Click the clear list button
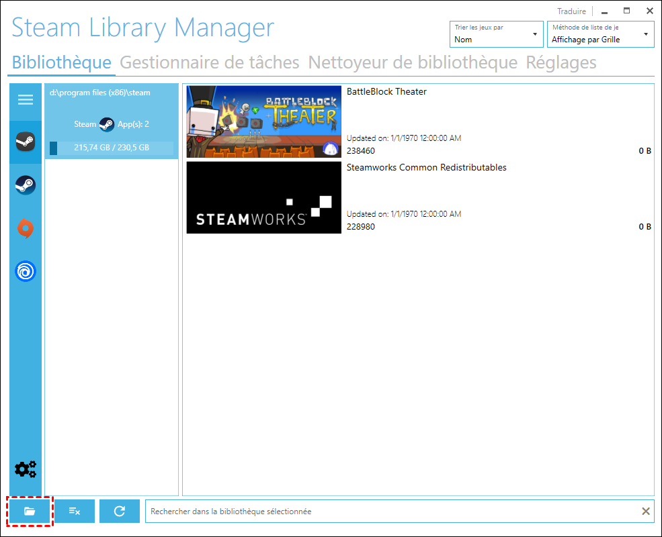The height and width of the screenshot is (537, 662). click(75, 511)
